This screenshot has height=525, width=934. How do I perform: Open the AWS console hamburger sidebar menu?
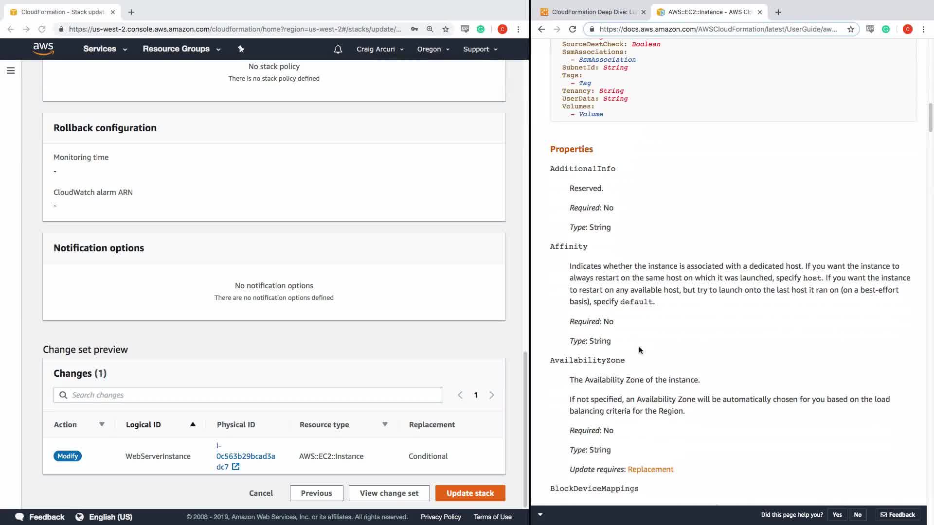coord(11,71)
